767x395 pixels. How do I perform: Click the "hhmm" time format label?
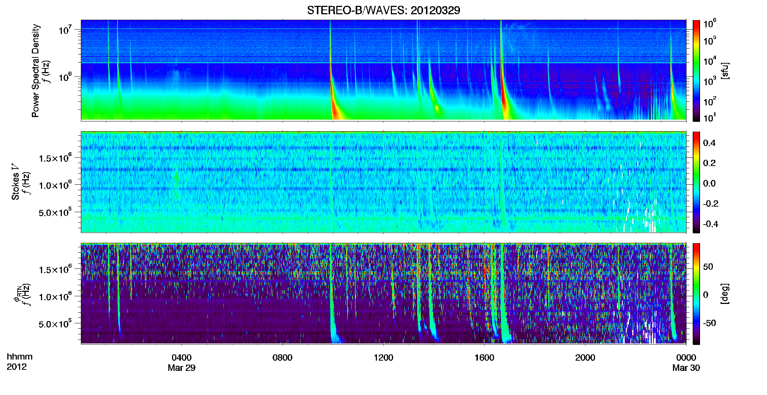(x=20, y=357)
